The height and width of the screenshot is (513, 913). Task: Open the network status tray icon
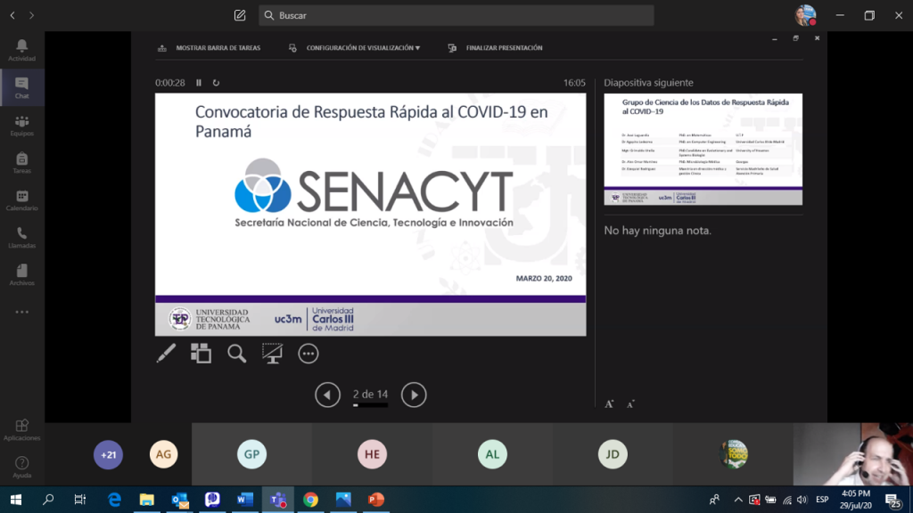787,500
